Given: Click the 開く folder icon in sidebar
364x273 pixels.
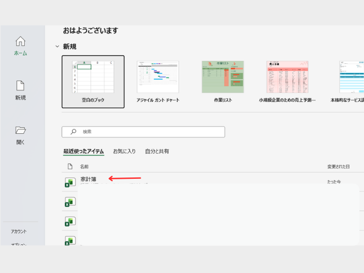Looking at the screenshot, I should (20, 130).
